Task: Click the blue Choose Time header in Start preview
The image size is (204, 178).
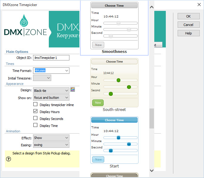Action: [114, 120]
